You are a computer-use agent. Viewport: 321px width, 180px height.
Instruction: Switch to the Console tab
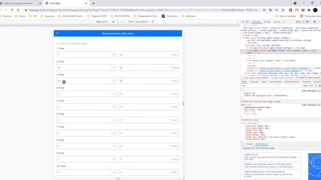tap(267, 22)
